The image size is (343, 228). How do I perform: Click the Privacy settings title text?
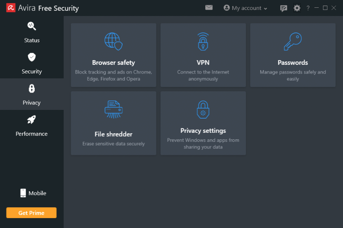203,131
